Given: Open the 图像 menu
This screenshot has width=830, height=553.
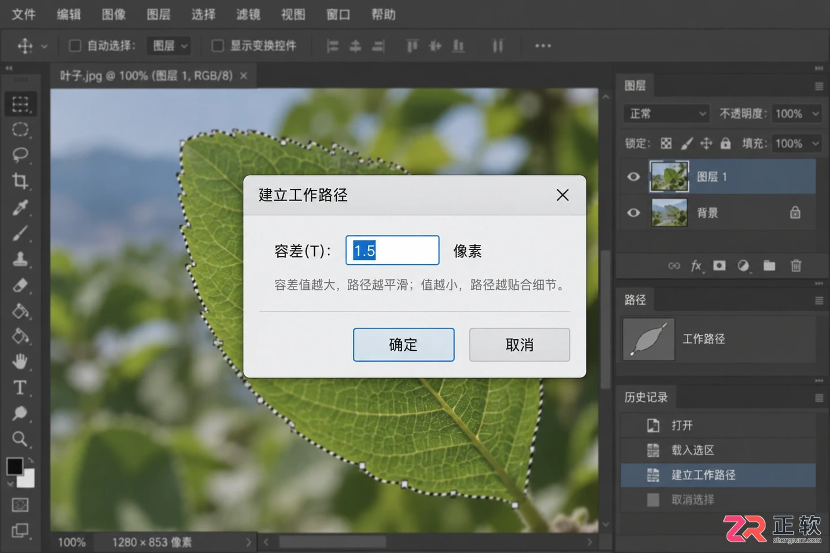Looking at the screenshot, I should 114,14.
